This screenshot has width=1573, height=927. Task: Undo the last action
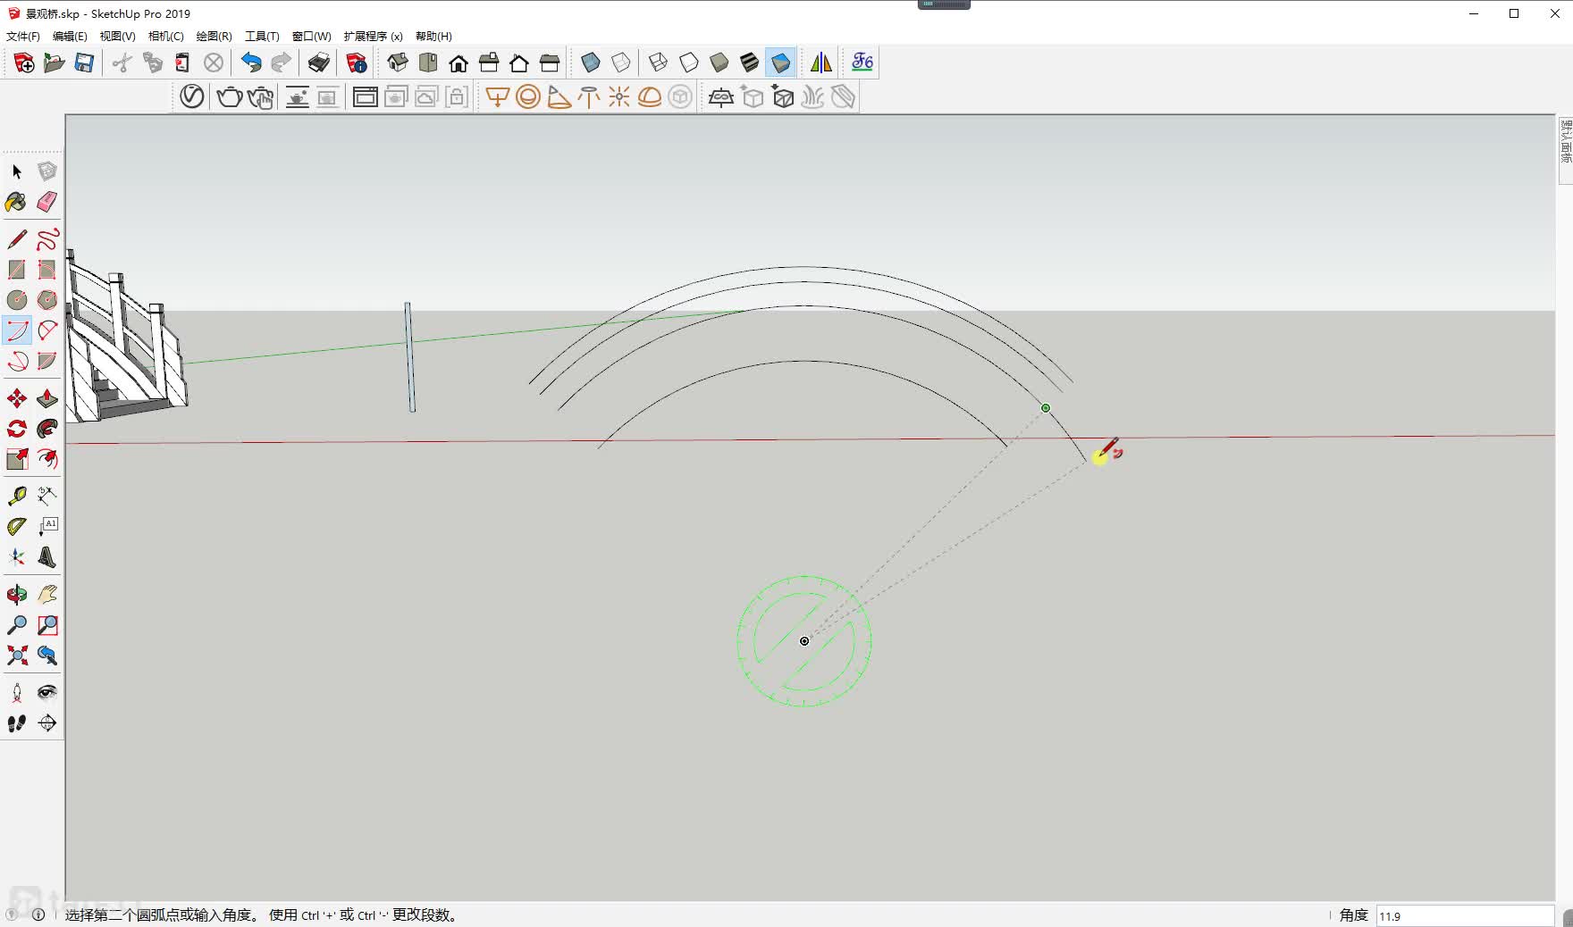tap(251, 63)
